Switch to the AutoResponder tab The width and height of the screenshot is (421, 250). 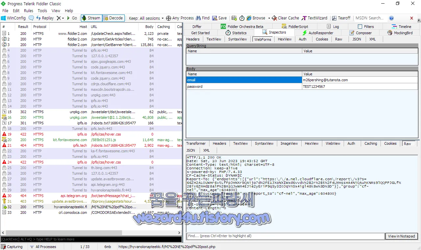[318, 33]
